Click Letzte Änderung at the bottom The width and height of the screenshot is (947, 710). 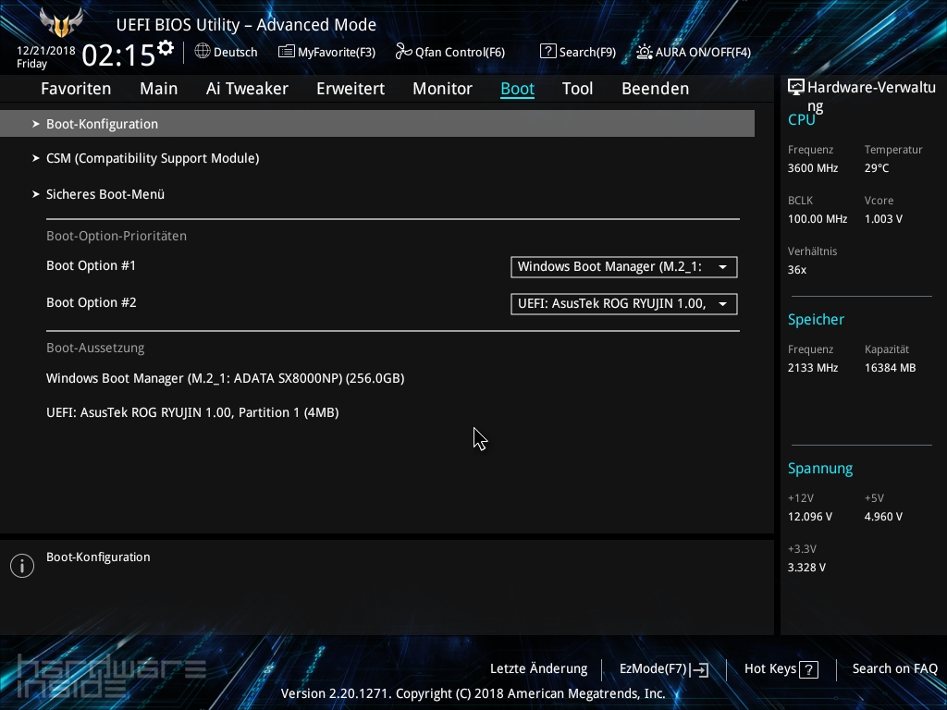(x=538, y=667)
